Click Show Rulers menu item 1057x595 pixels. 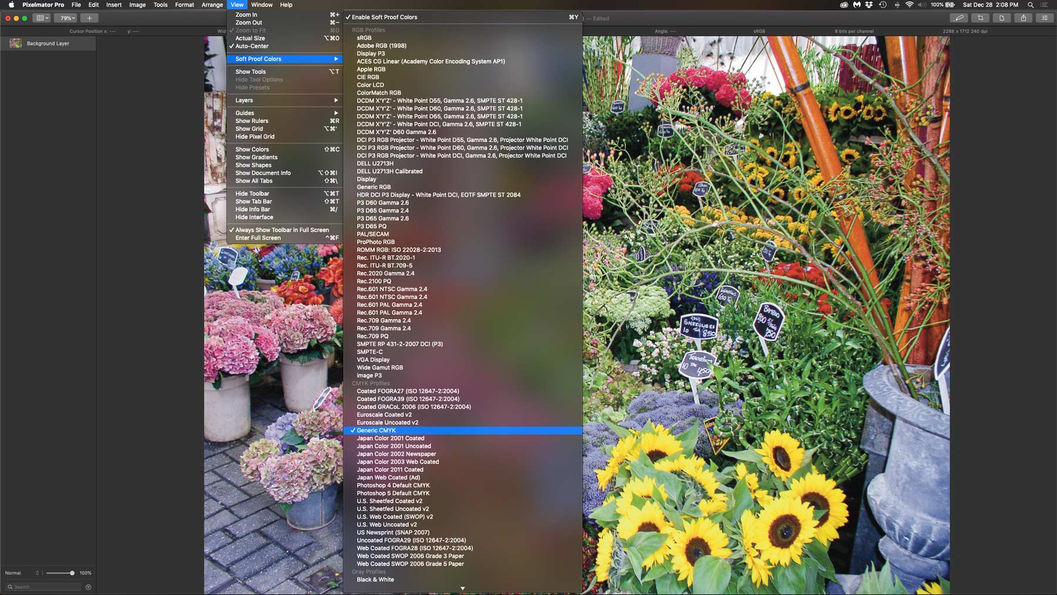click(284, 121)
